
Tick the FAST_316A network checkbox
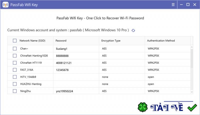[15, 70]
